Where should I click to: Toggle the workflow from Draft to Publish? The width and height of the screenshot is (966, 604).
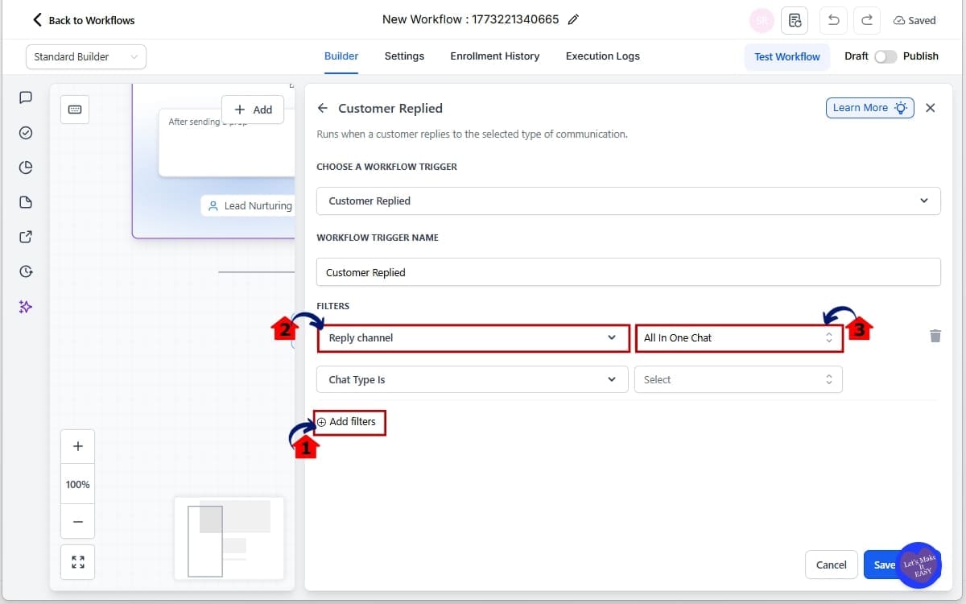click(886, 57)
